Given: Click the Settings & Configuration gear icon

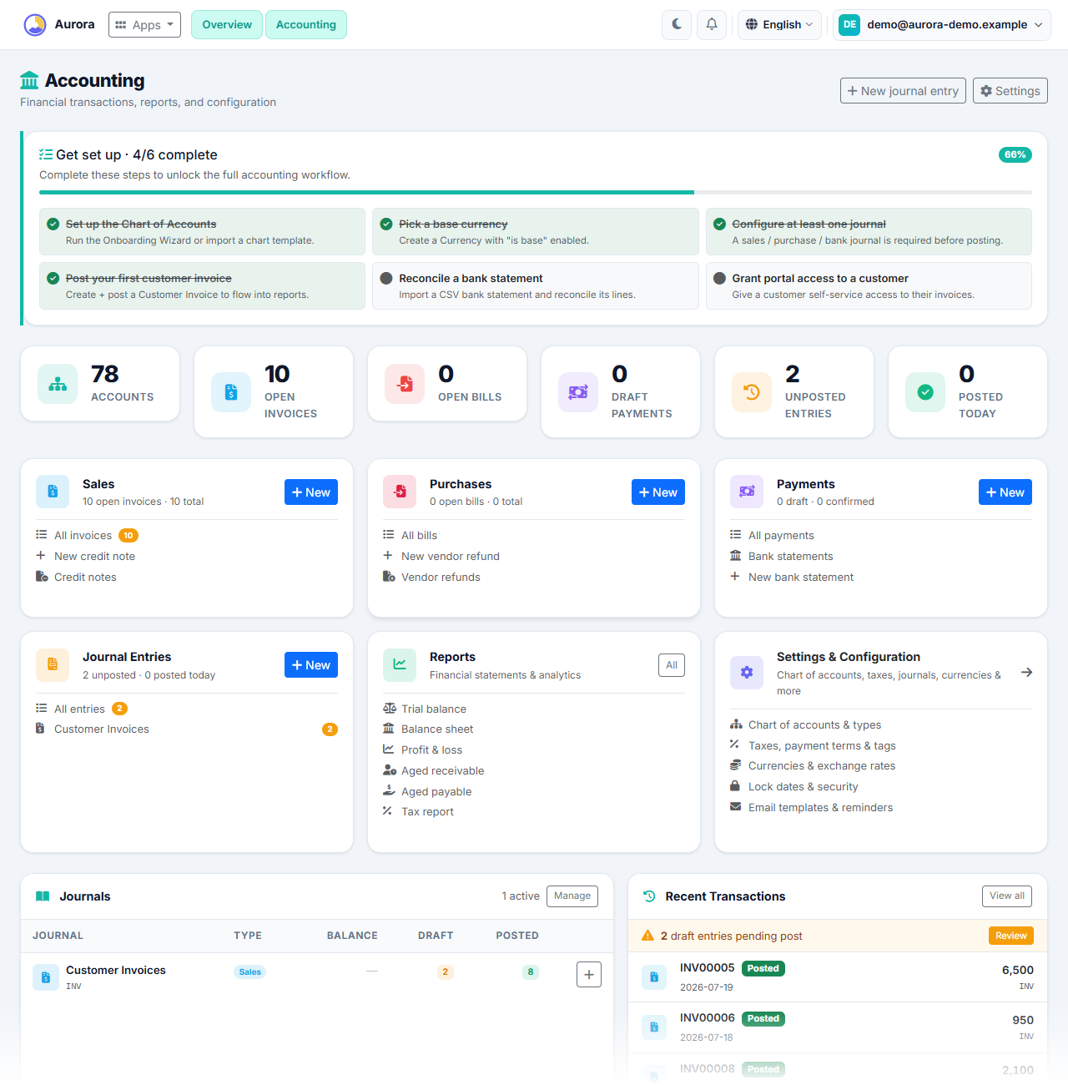Looking at the screenshot, I should click(x=747, y=673).
